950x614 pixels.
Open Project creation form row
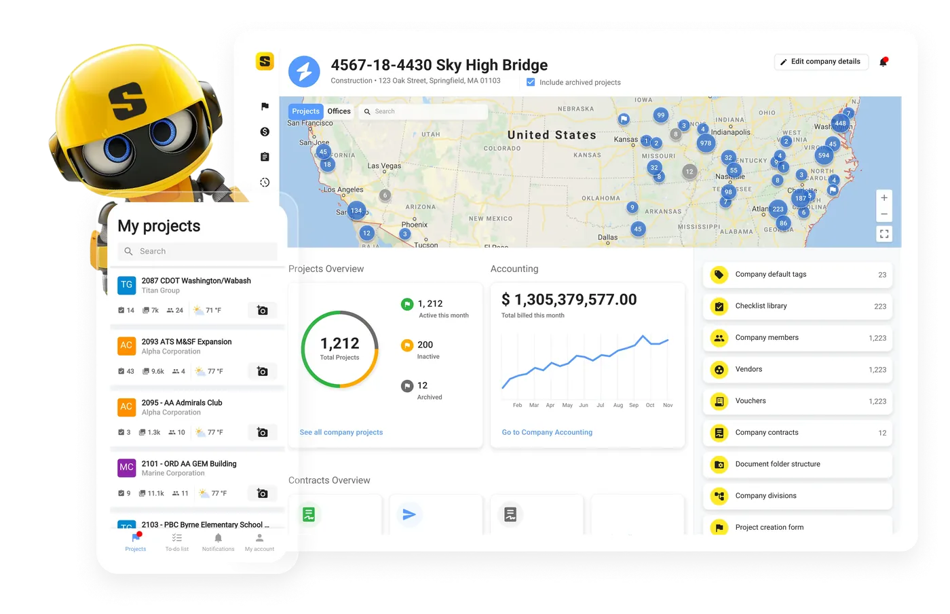click(798, 526)
